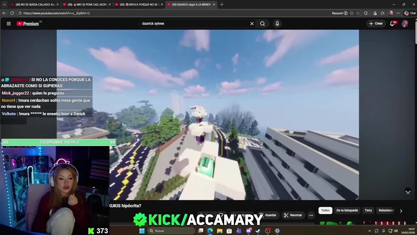Close the EXPLICA PORQUE NO SE tab
The width and height of the screenshot is (417, 235).
(162, 4)
